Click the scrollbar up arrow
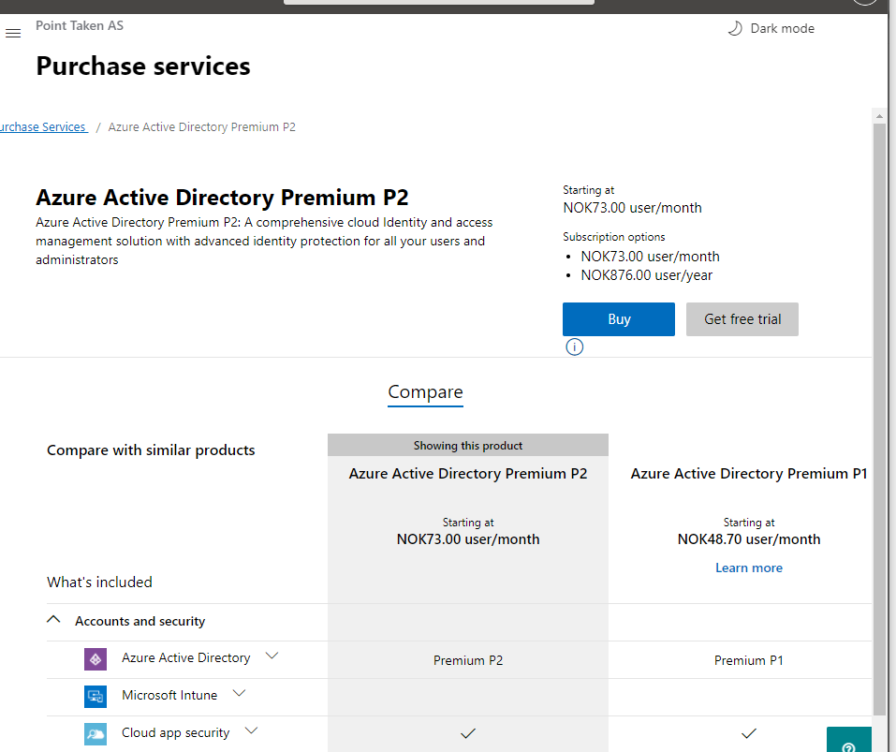 coord(879,116)
